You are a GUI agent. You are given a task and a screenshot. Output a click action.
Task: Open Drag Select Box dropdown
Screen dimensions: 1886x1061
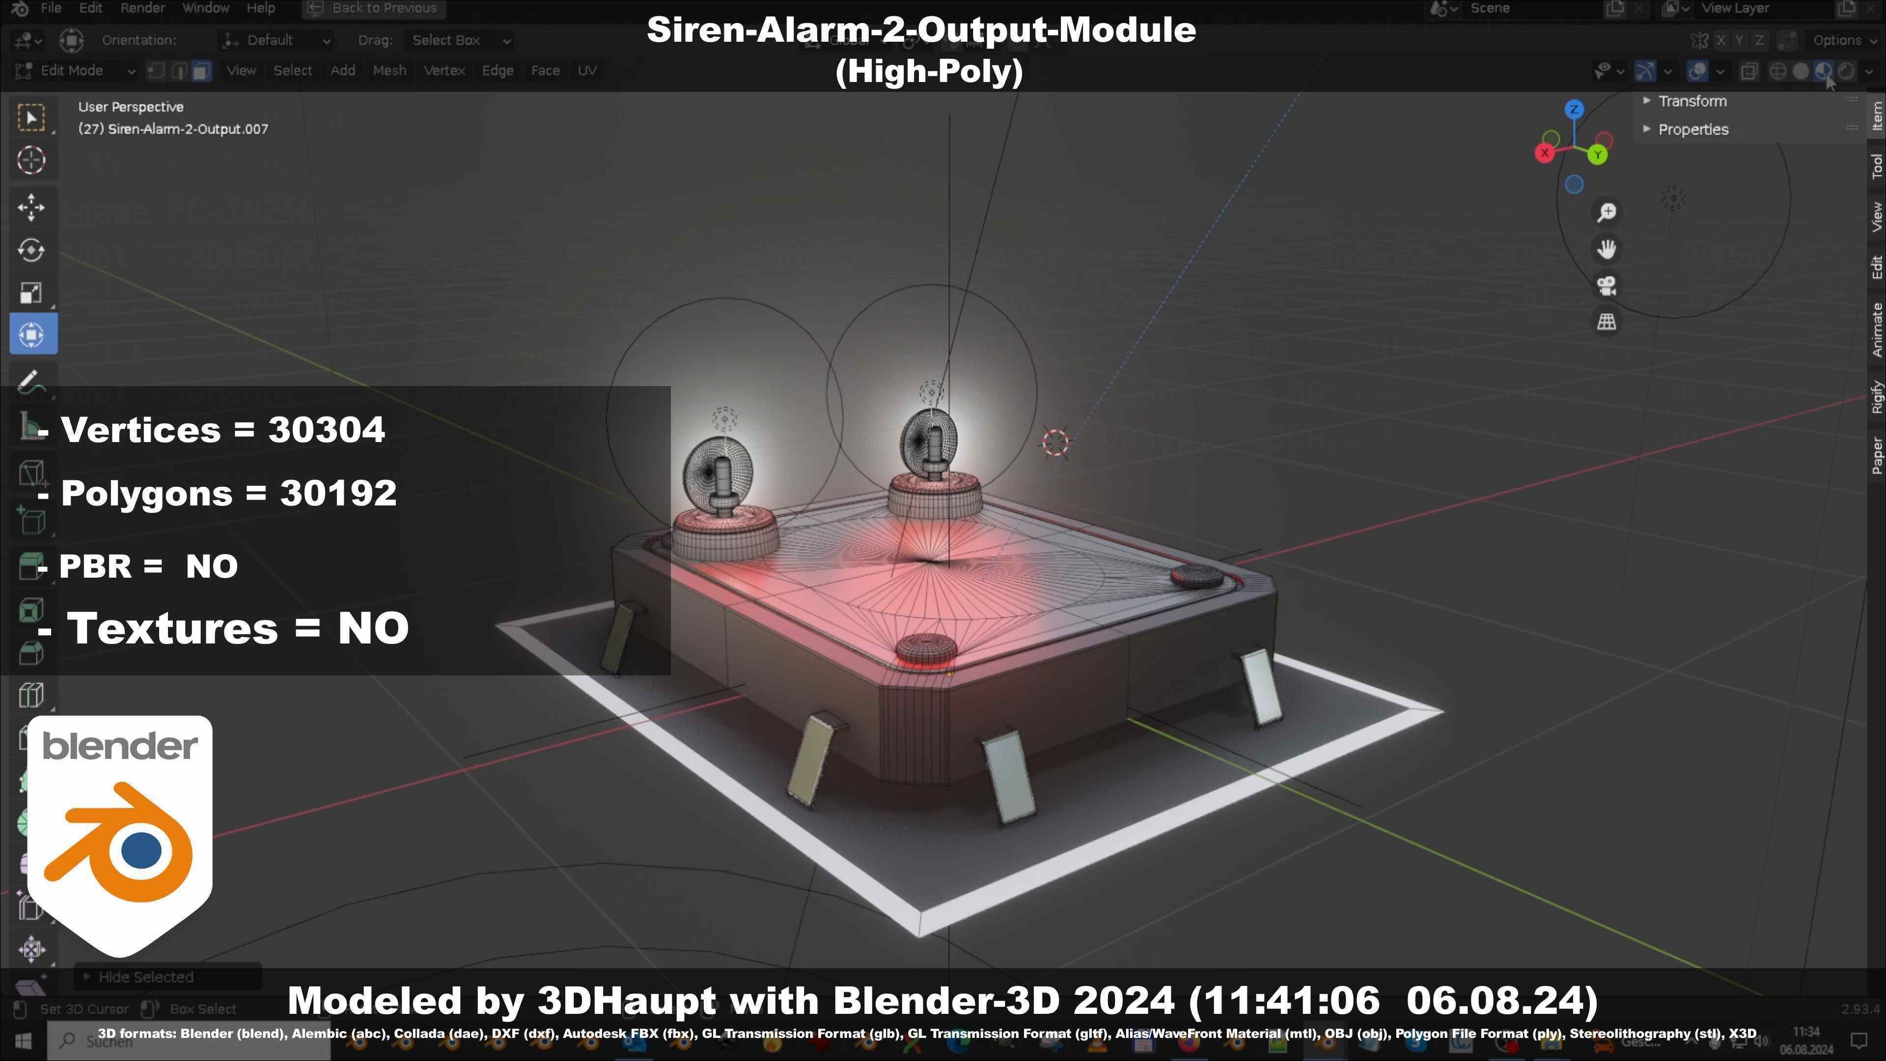click(460, 40)
